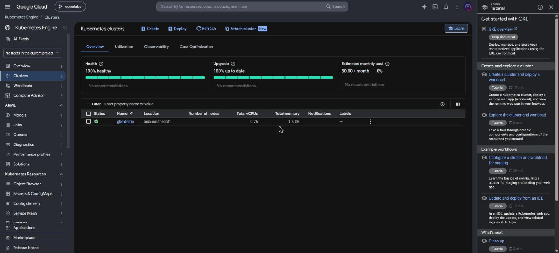Open Upgrade help tooltip icon
559x253 pixels.
tap(233, 64)
